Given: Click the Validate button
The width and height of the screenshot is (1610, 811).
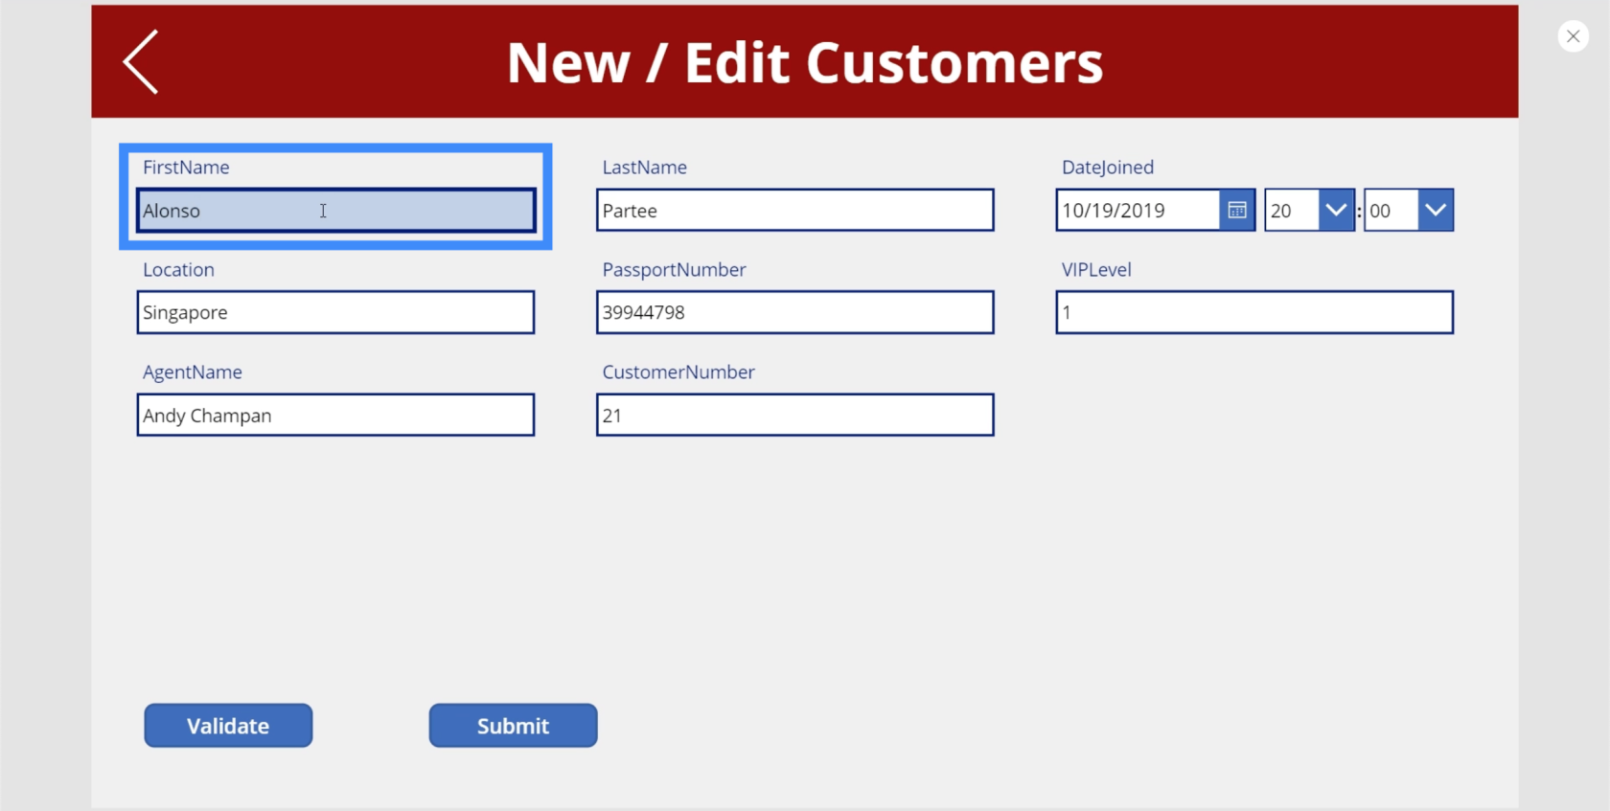Looking at the screenshot, I should tap(228, 726).
